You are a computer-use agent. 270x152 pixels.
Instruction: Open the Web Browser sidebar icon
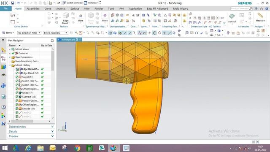pyautogui.click(x=3, y=86)
